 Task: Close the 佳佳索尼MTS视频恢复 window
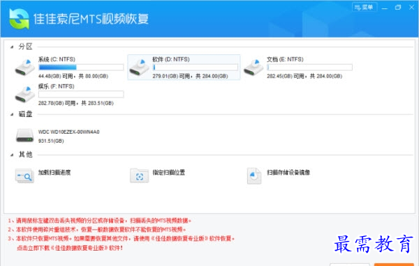pyautogui.click(x=411, y=8)
